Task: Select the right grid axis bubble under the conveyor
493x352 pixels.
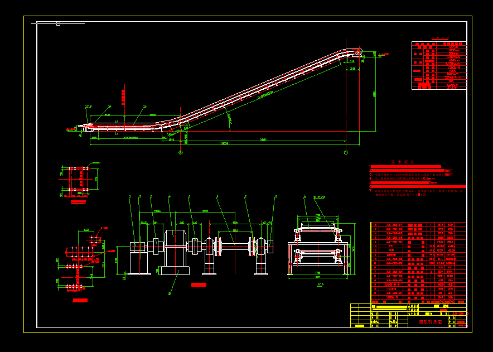Action: click(x=346, y=152)
